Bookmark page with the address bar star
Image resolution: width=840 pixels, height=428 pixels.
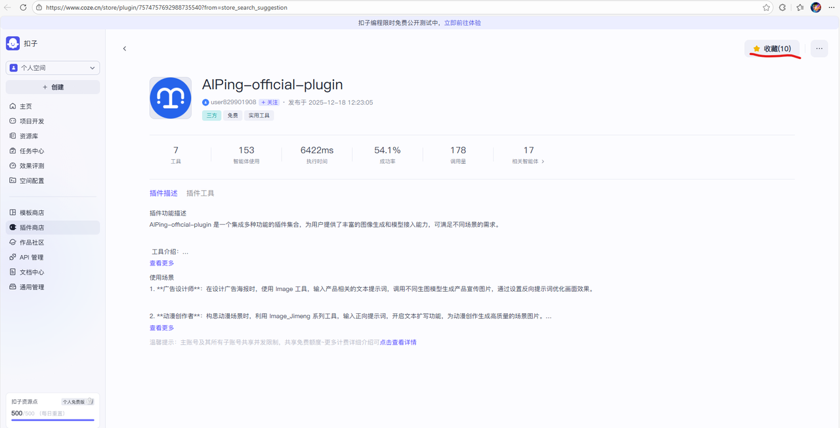766,7
